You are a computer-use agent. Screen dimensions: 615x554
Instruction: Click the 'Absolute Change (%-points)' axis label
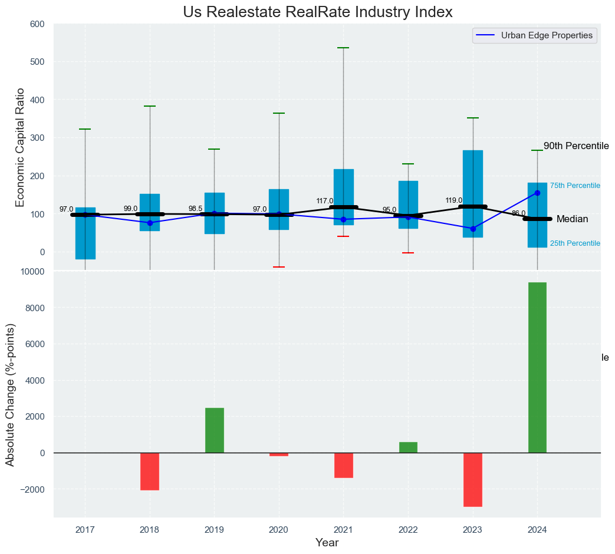point(10,395)
